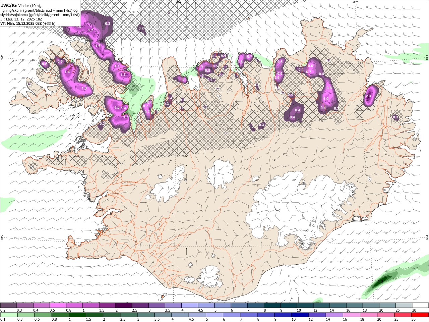The width and height of the screenshot is (429, 322).
Task: Click the Langjökull glacier white area
Action: click(x=168, y=186)
